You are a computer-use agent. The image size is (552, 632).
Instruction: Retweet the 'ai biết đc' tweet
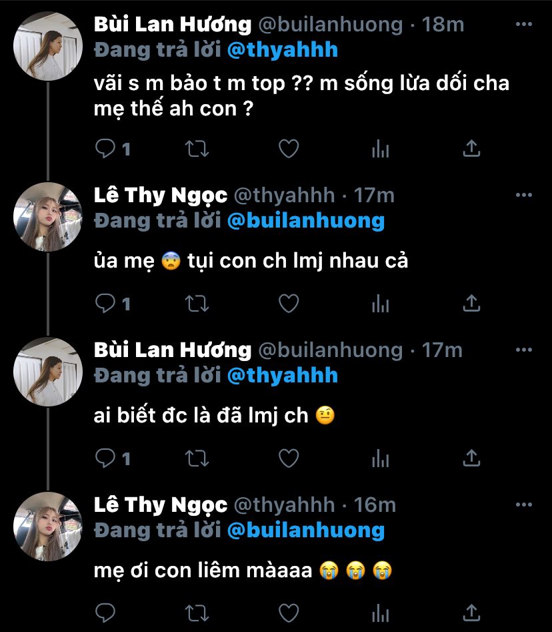(x=197, y=458)
